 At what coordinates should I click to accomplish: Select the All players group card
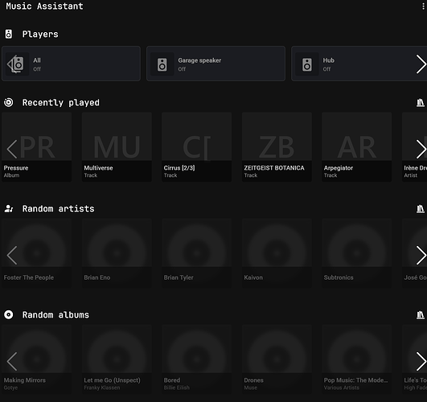point(71,64)
